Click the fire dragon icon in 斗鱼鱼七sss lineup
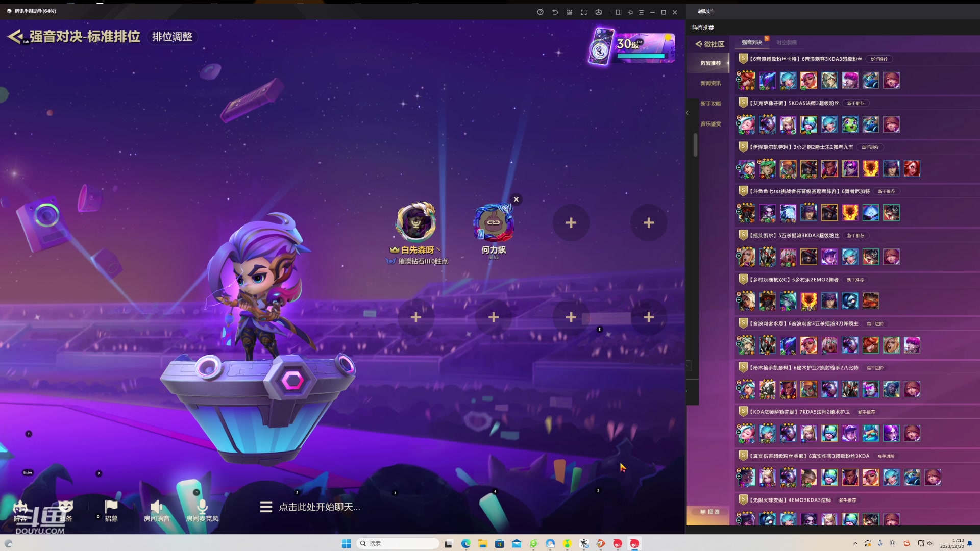 (x=850, y=212)
